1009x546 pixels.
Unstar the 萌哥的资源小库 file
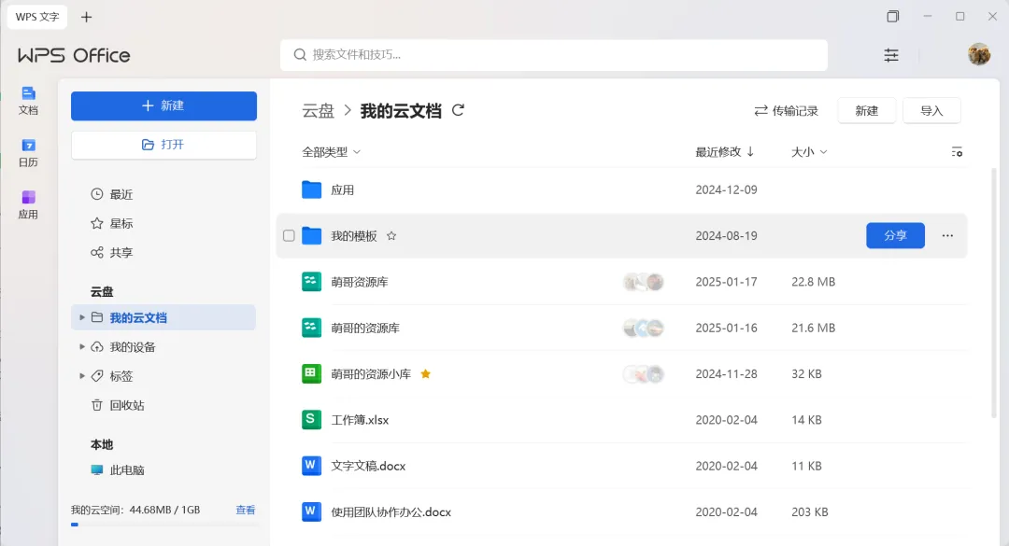(x=425, y=373)
